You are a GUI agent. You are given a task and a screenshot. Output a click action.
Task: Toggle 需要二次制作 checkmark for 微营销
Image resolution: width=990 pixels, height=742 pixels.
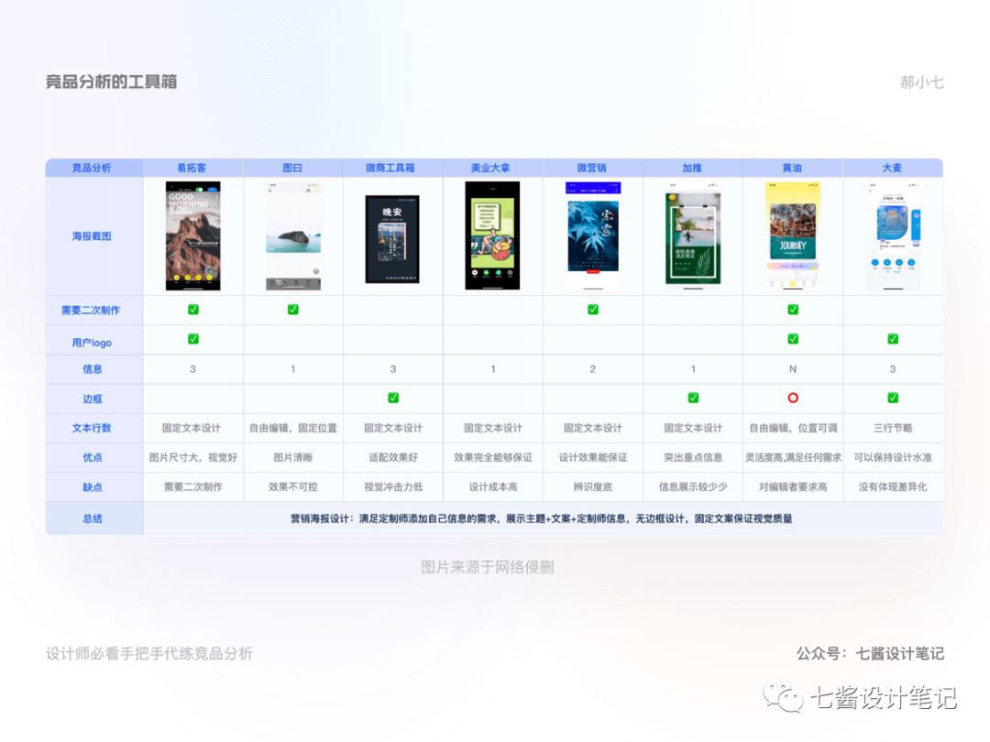tap(593, 310)
